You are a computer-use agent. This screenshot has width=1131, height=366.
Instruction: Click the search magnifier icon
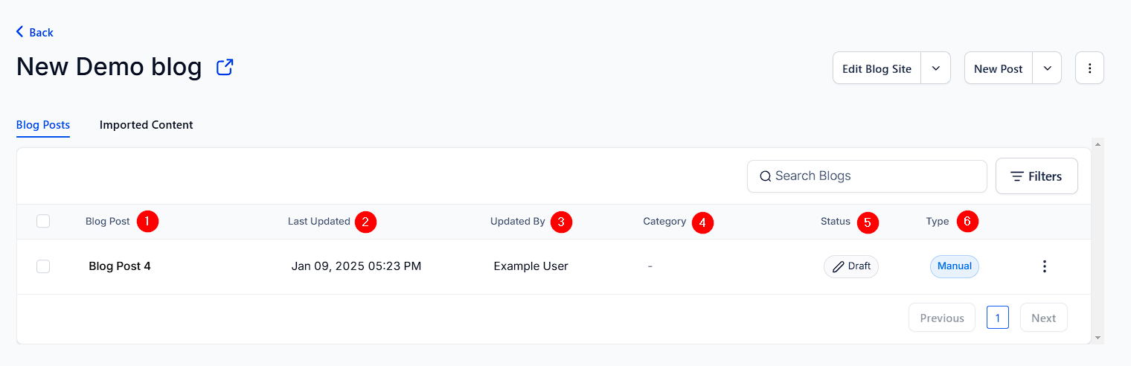click(765, 176)
